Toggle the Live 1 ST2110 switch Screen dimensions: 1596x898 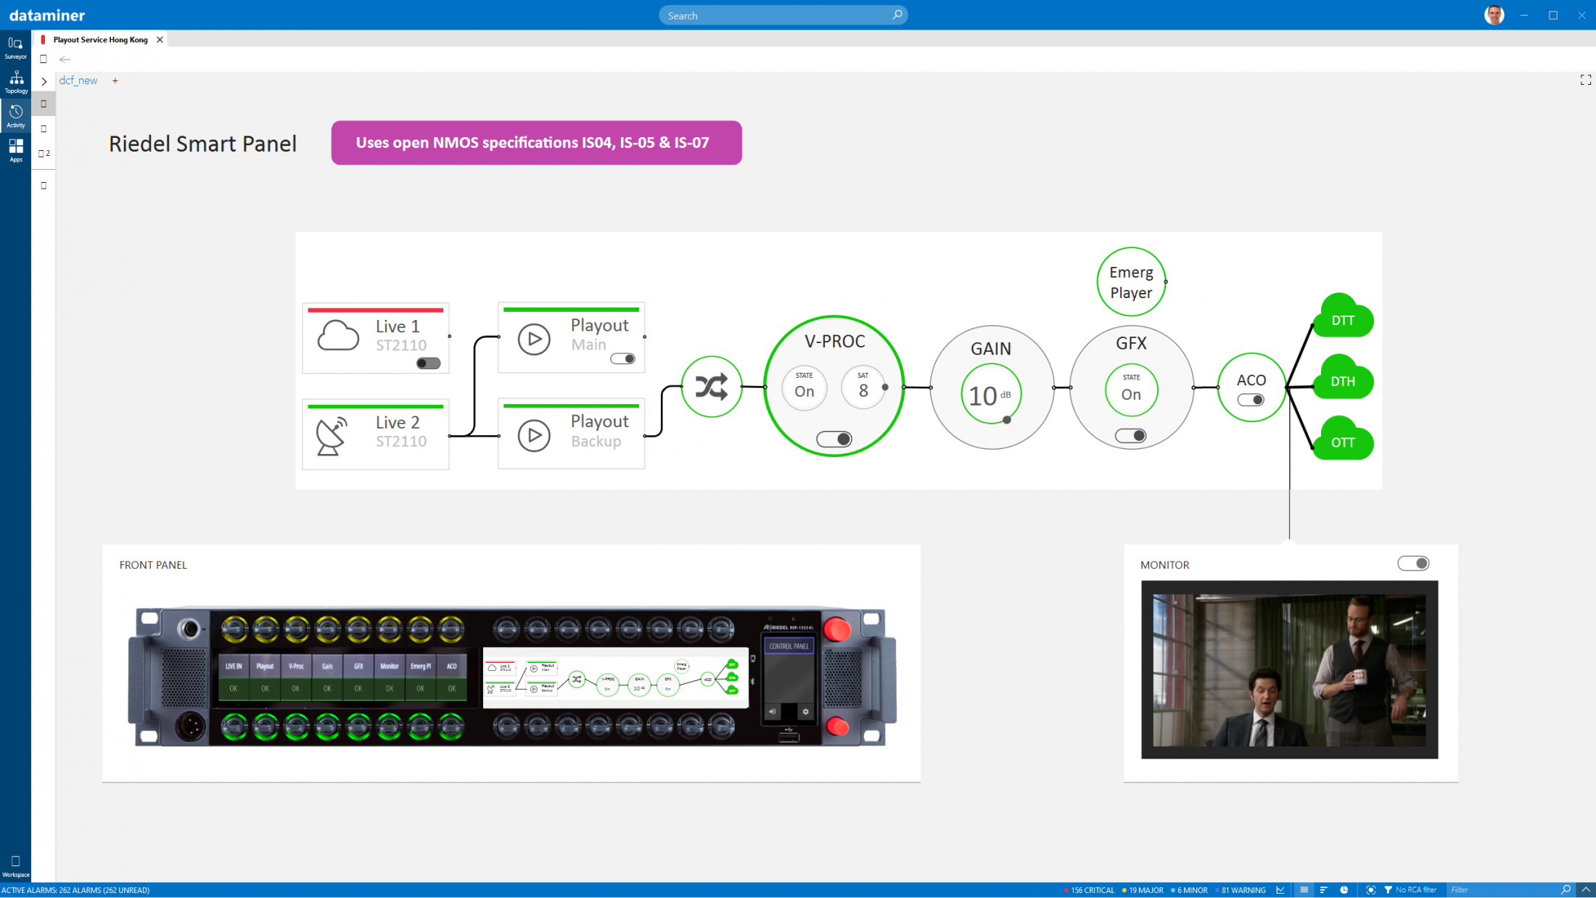point(428,363)
